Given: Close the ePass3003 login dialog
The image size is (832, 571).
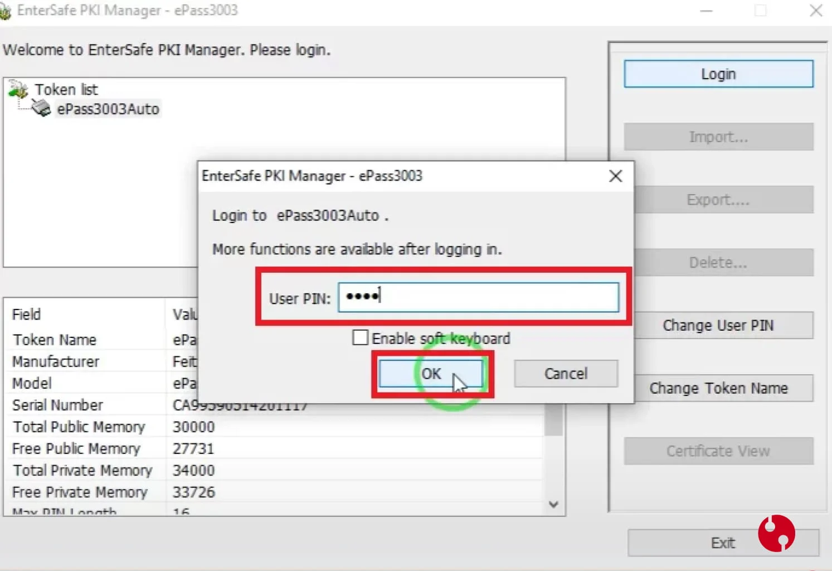Looking at the screenshot, I should pyautogui.click(x=616, y=176).
